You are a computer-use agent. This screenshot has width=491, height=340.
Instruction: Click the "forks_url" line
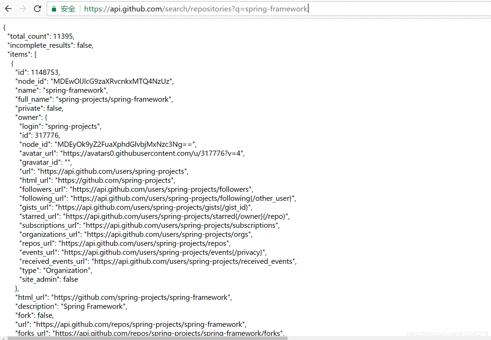[x=150, y=333]
